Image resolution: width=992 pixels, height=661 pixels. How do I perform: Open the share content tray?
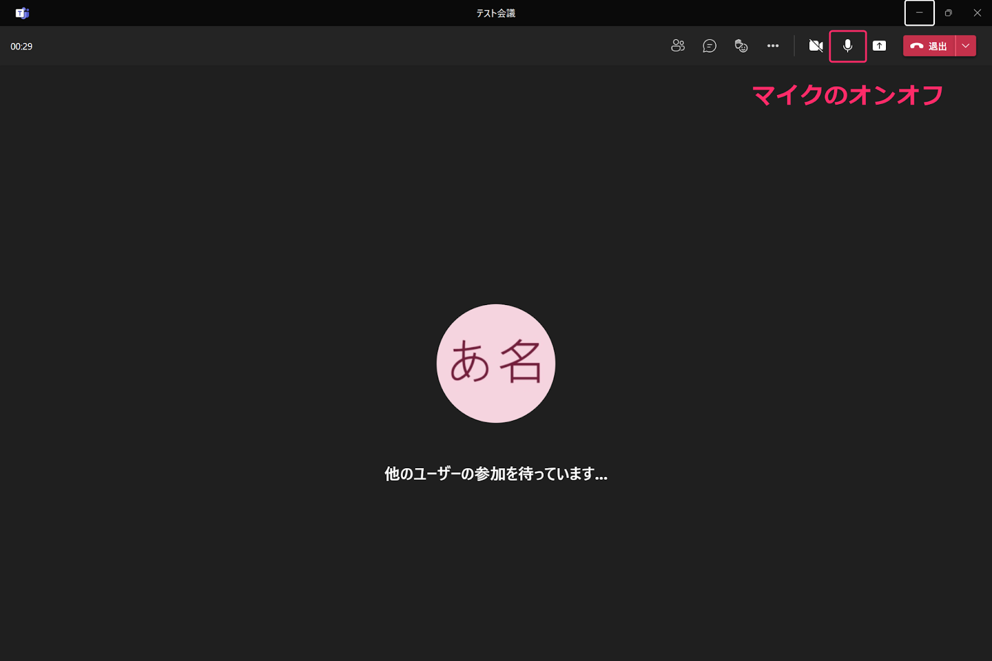click(x=879, y=46)
